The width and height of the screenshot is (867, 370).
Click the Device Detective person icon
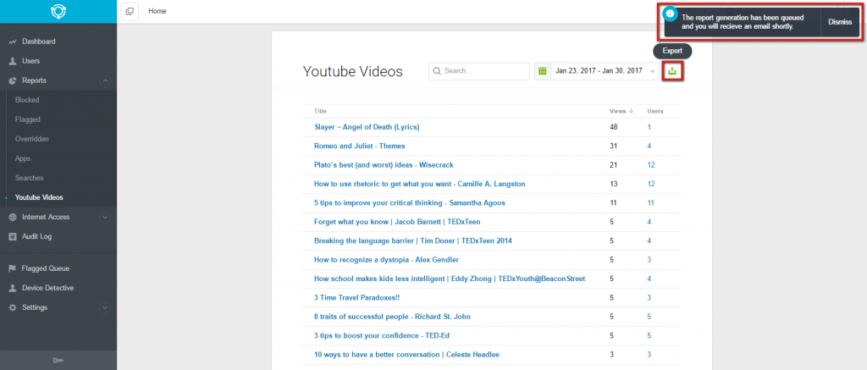point(12,288)
